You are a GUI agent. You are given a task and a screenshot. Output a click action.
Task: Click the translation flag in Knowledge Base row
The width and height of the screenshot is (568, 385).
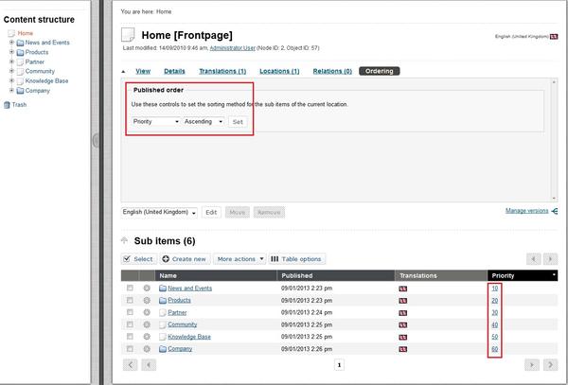[x=403, y=338]
